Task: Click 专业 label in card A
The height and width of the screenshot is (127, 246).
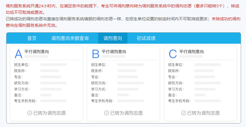Action: [x=18, y=77]
